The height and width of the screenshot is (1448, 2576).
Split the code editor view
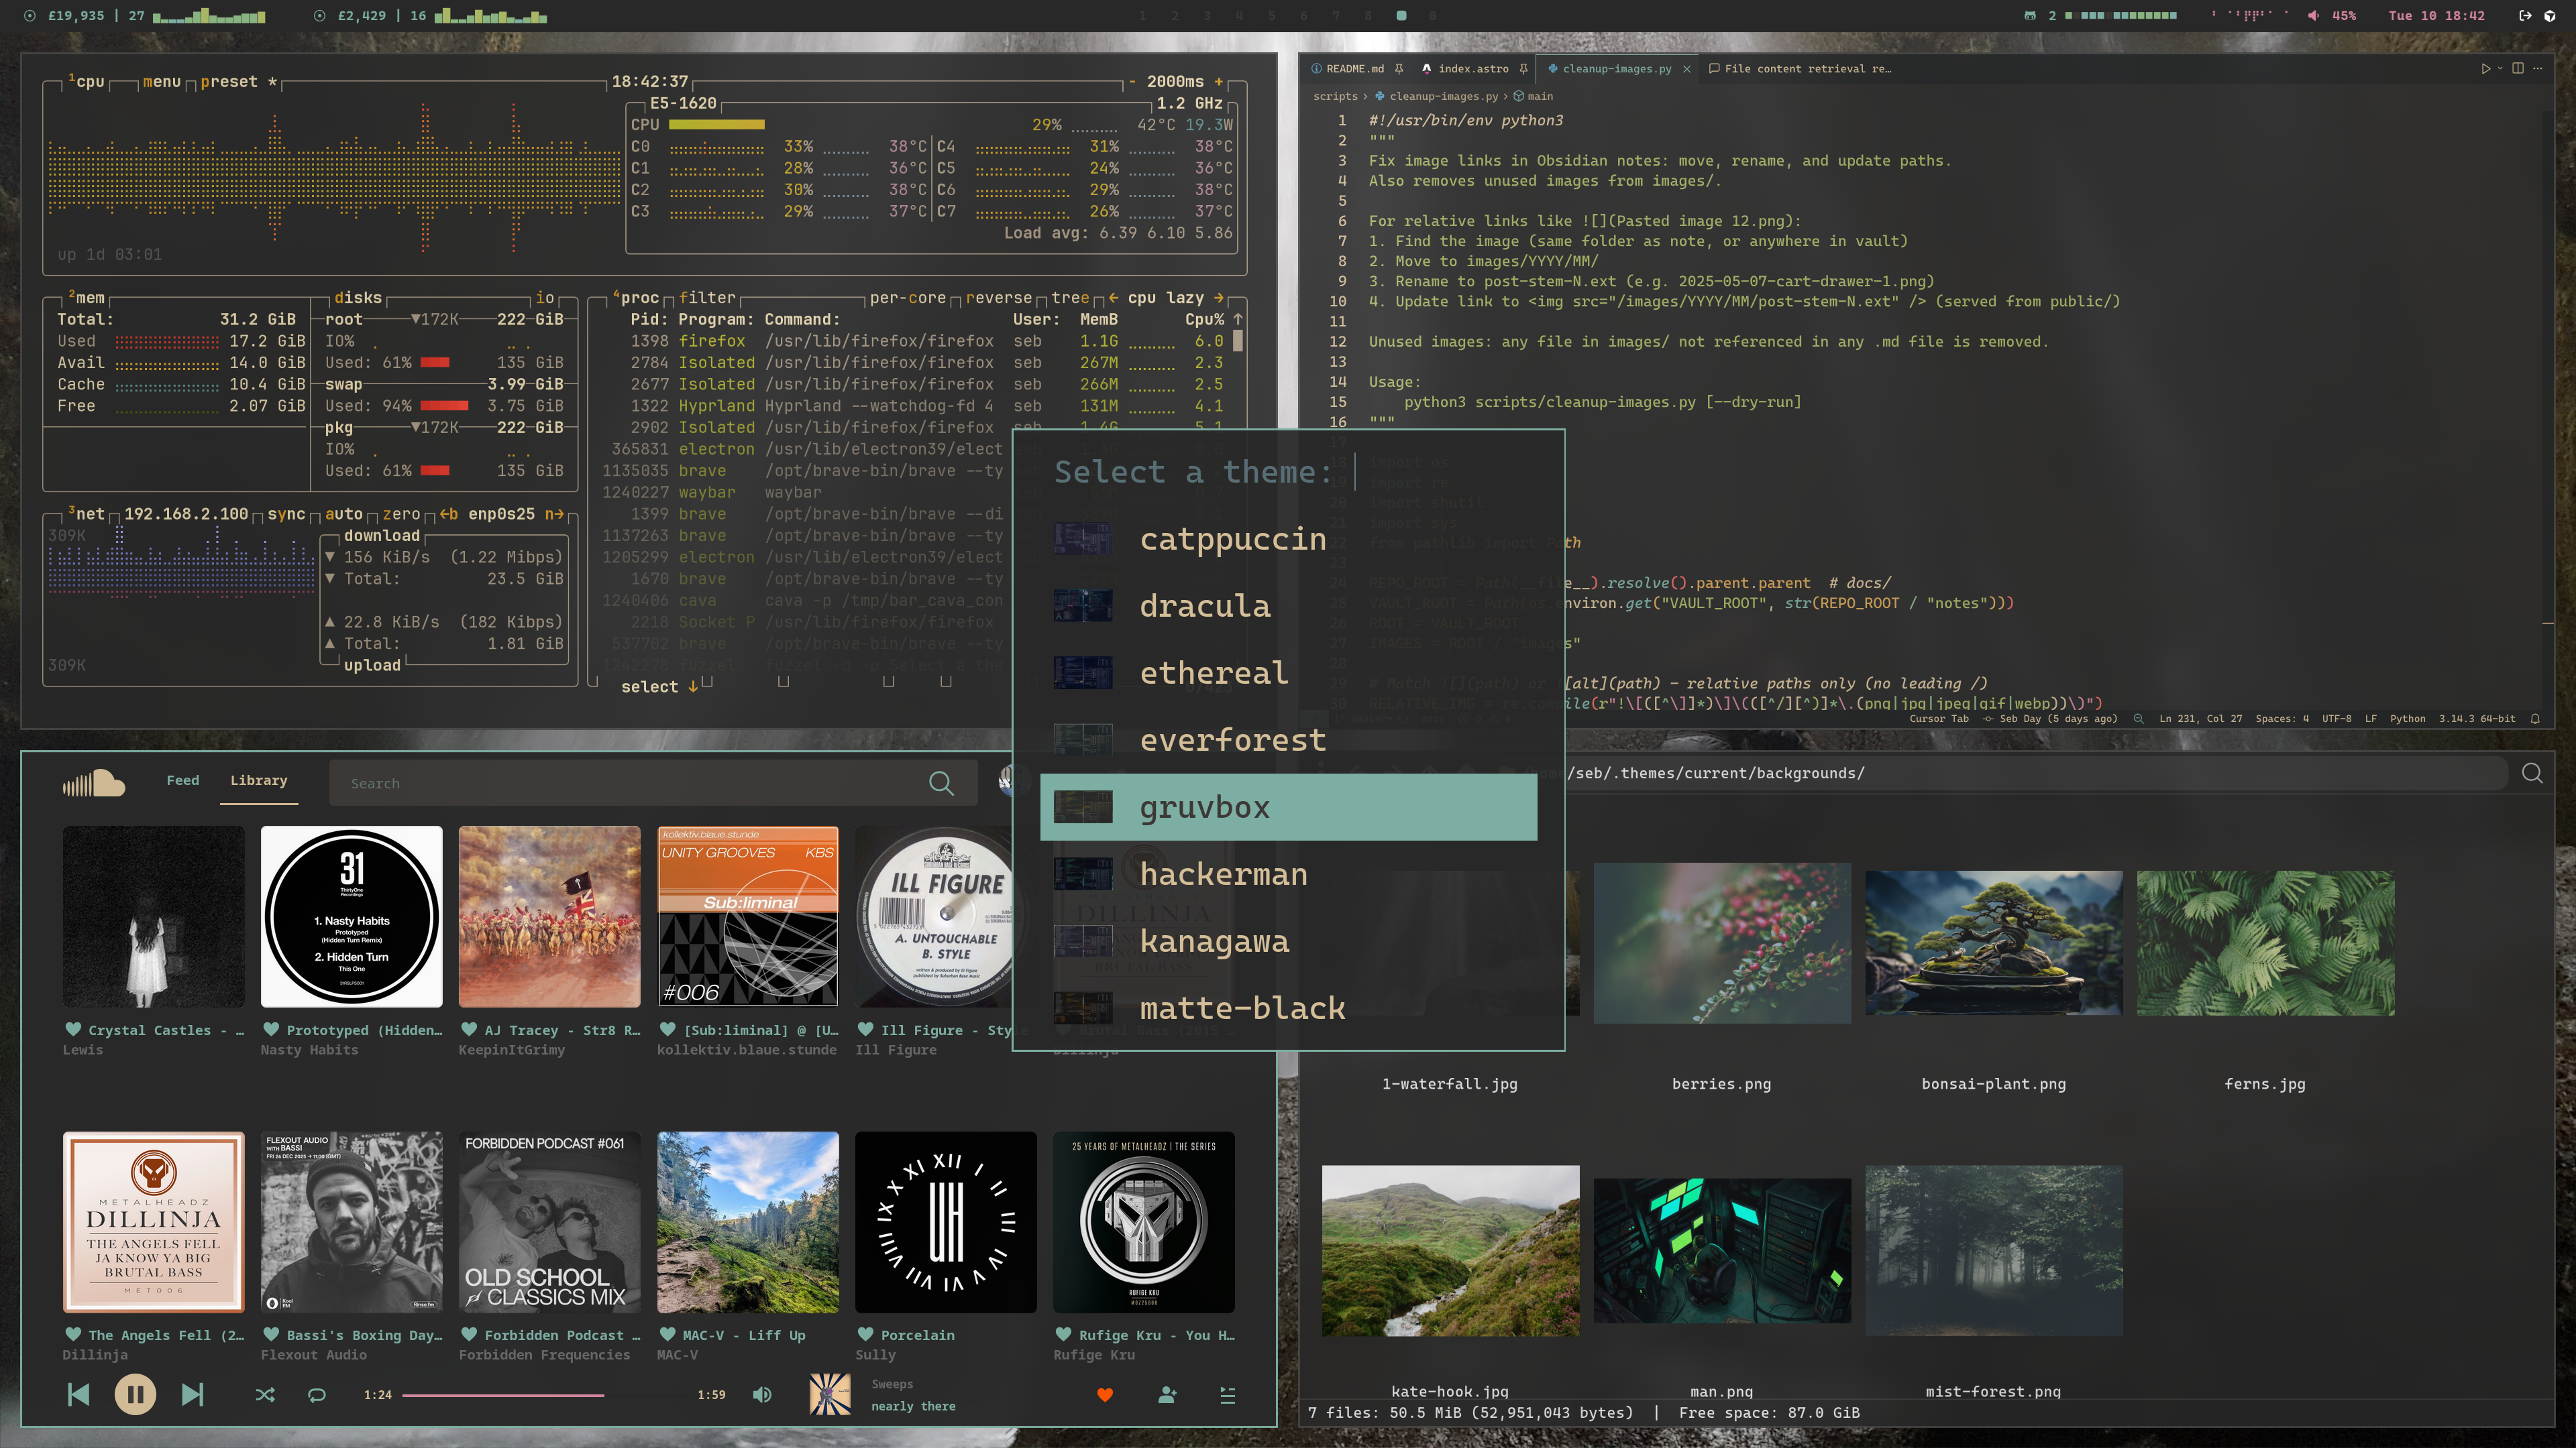coord(2518,68)
